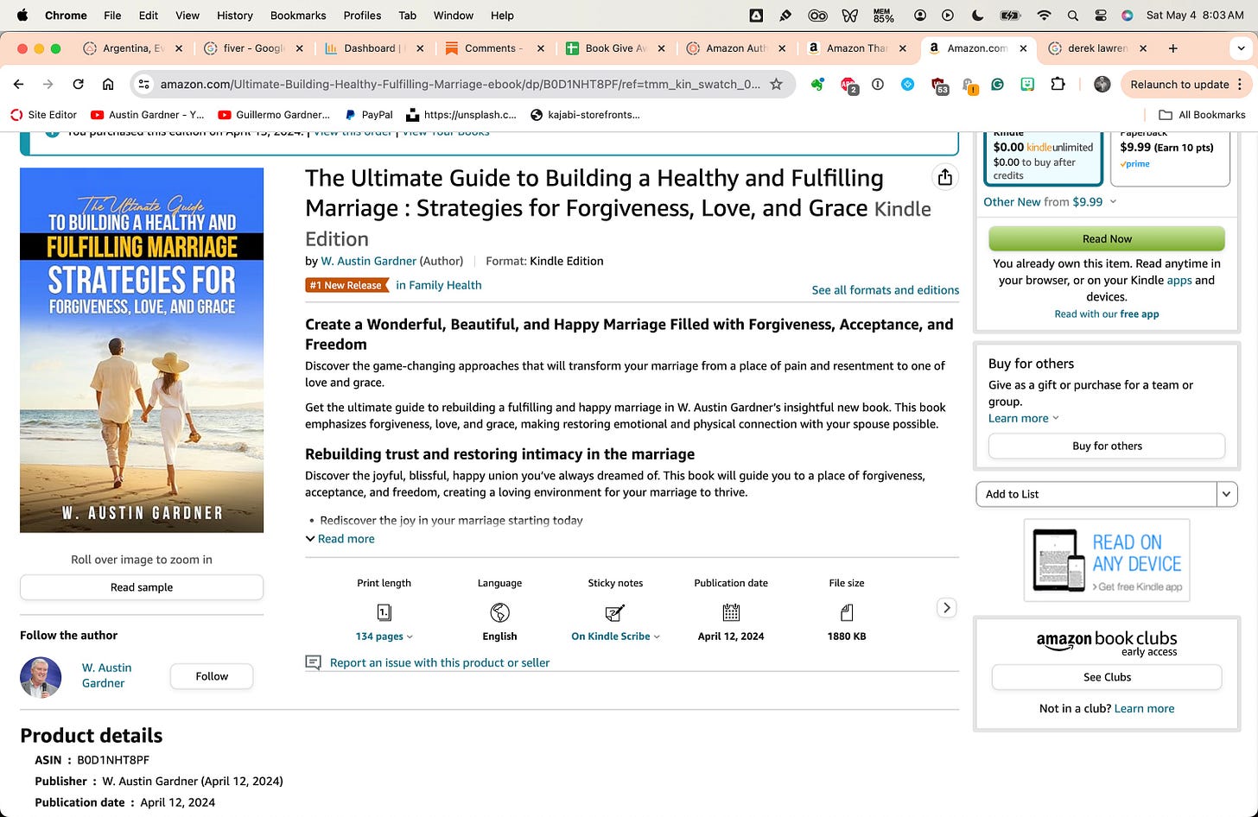Select the Kindle $0.00 format option
Viewport: 1258px width, 817px height.
[x=1044, y=158]
